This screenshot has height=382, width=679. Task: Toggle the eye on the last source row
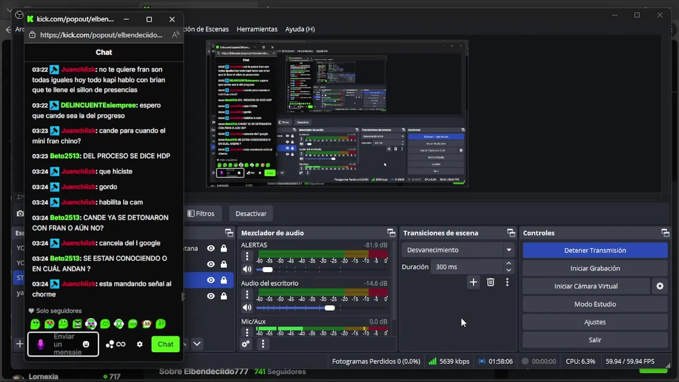click(211, 296)
